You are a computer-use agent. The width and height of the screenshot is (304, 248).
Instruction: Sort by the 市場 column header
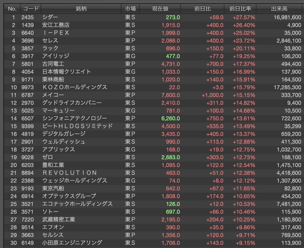[130, 9]
